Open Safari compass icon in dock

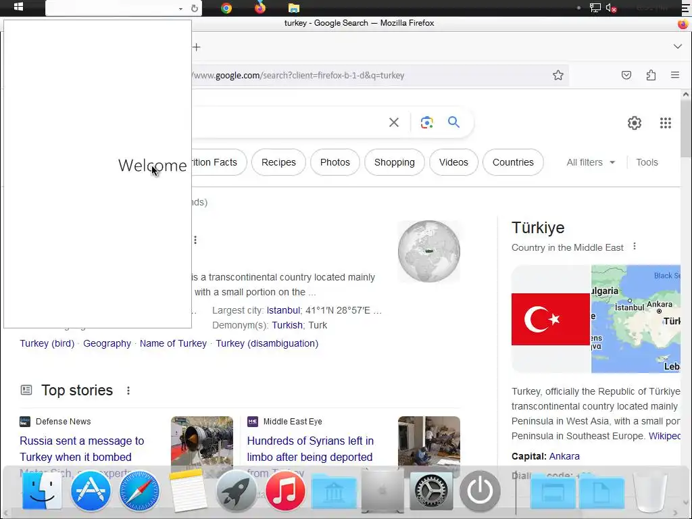(139, 491)
